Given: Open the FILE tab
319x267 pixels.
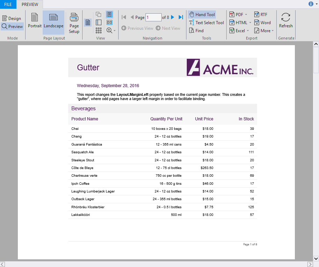Looking at the screenshot, I should [8, 4].
